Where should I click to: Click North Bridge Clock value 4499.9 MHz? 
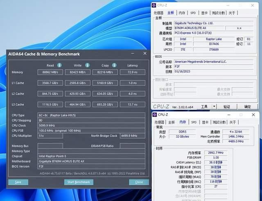pos(133,136)
